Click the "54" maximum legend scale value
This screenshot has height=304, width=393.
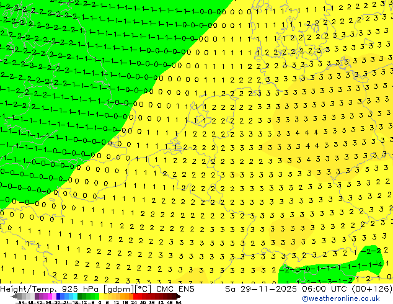(178, 303)
